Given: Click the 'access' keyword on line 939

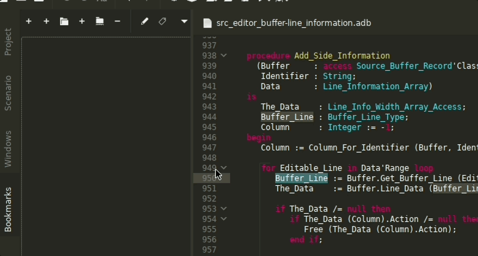Looking at the screenshot, I should [x=337, y=66].
